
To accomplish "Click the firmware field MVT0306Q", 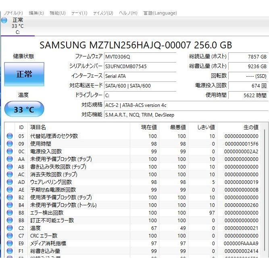I will (x=140, y=56).
